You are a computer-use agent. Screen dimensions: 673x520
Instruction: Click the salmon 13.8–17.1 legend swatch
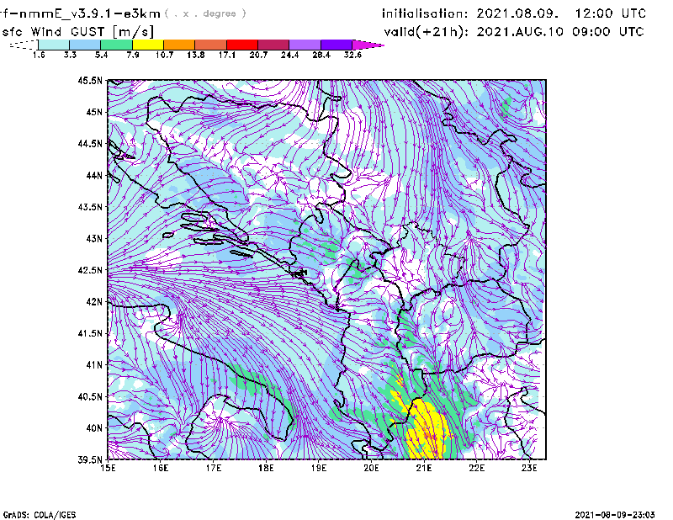[x=211, y=45]
